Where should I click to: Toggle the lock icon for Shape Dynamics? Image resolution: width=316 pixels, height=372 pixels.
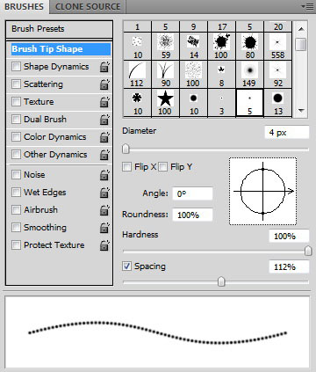[104, 67]
